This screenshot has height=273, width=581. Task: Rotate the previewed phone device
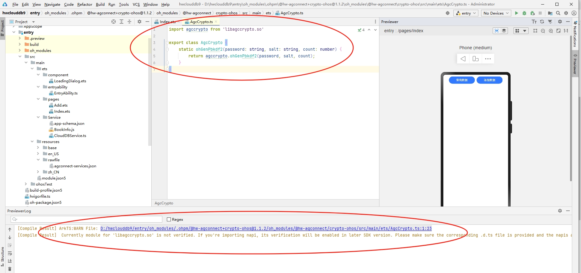476,59
